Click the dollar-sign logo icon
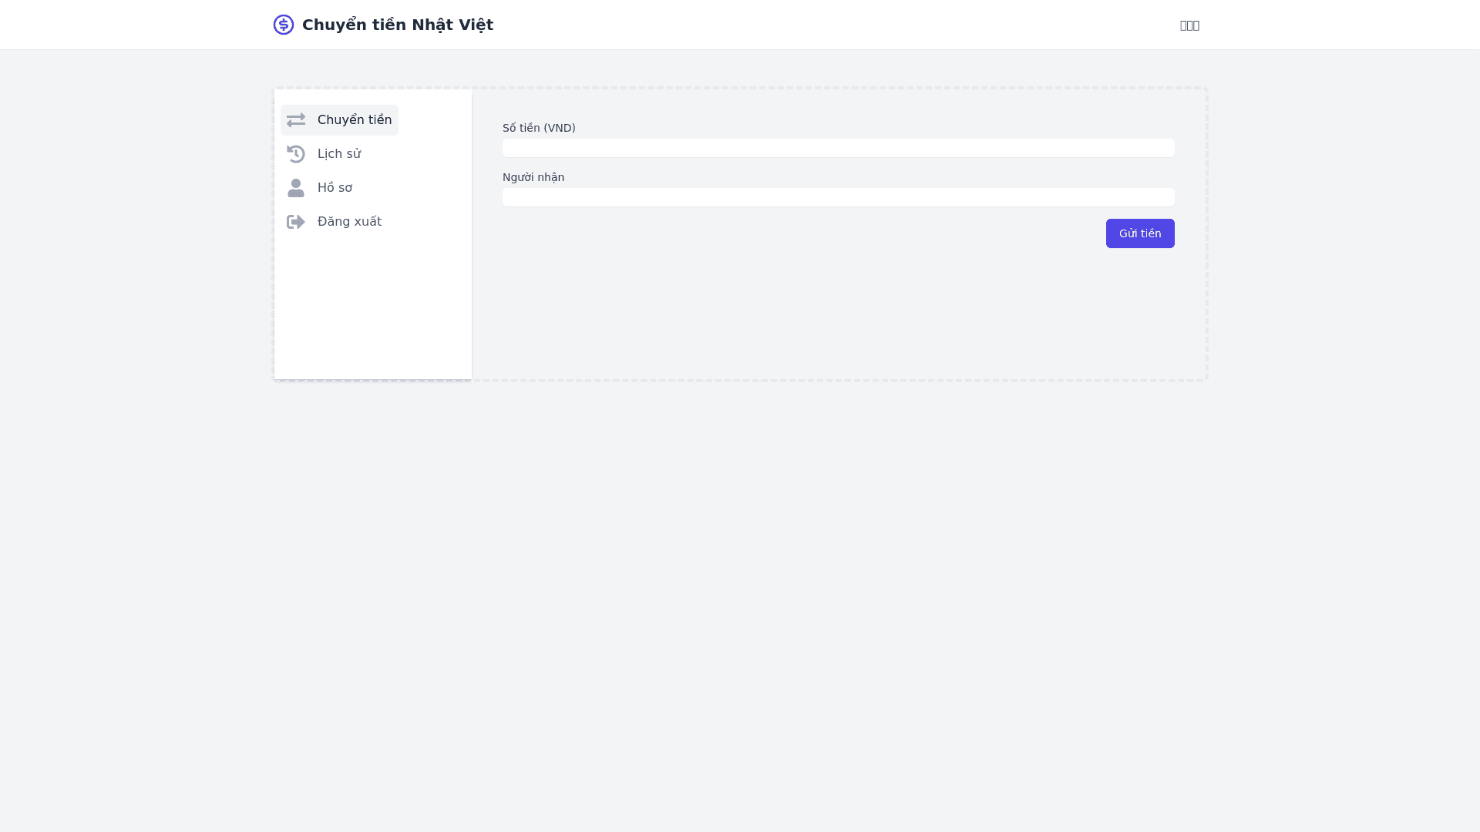 284,25
